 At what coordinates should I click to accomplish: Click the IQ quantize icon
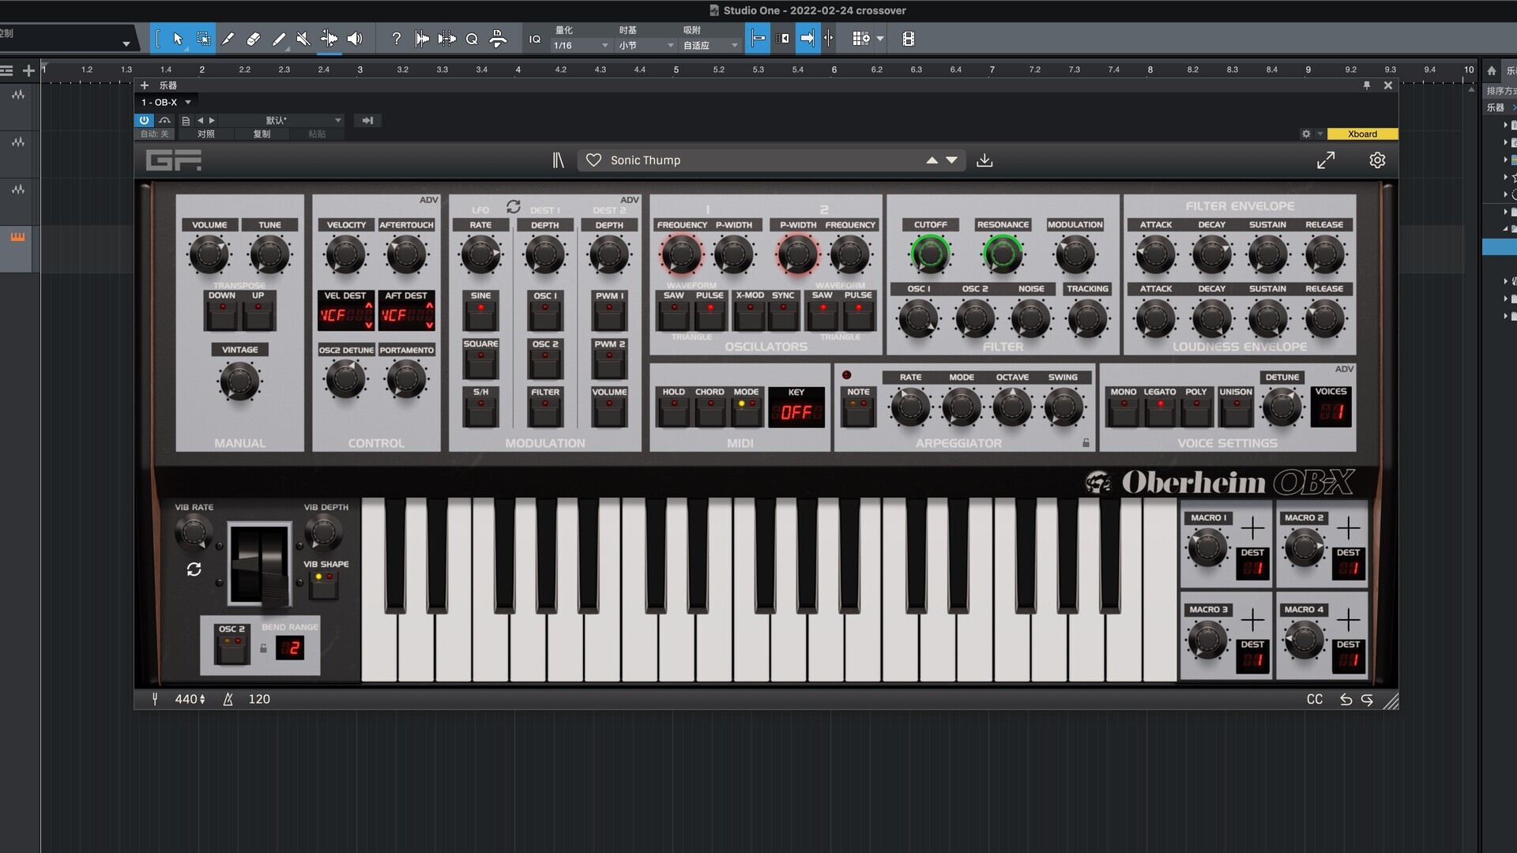coord(535,39)
